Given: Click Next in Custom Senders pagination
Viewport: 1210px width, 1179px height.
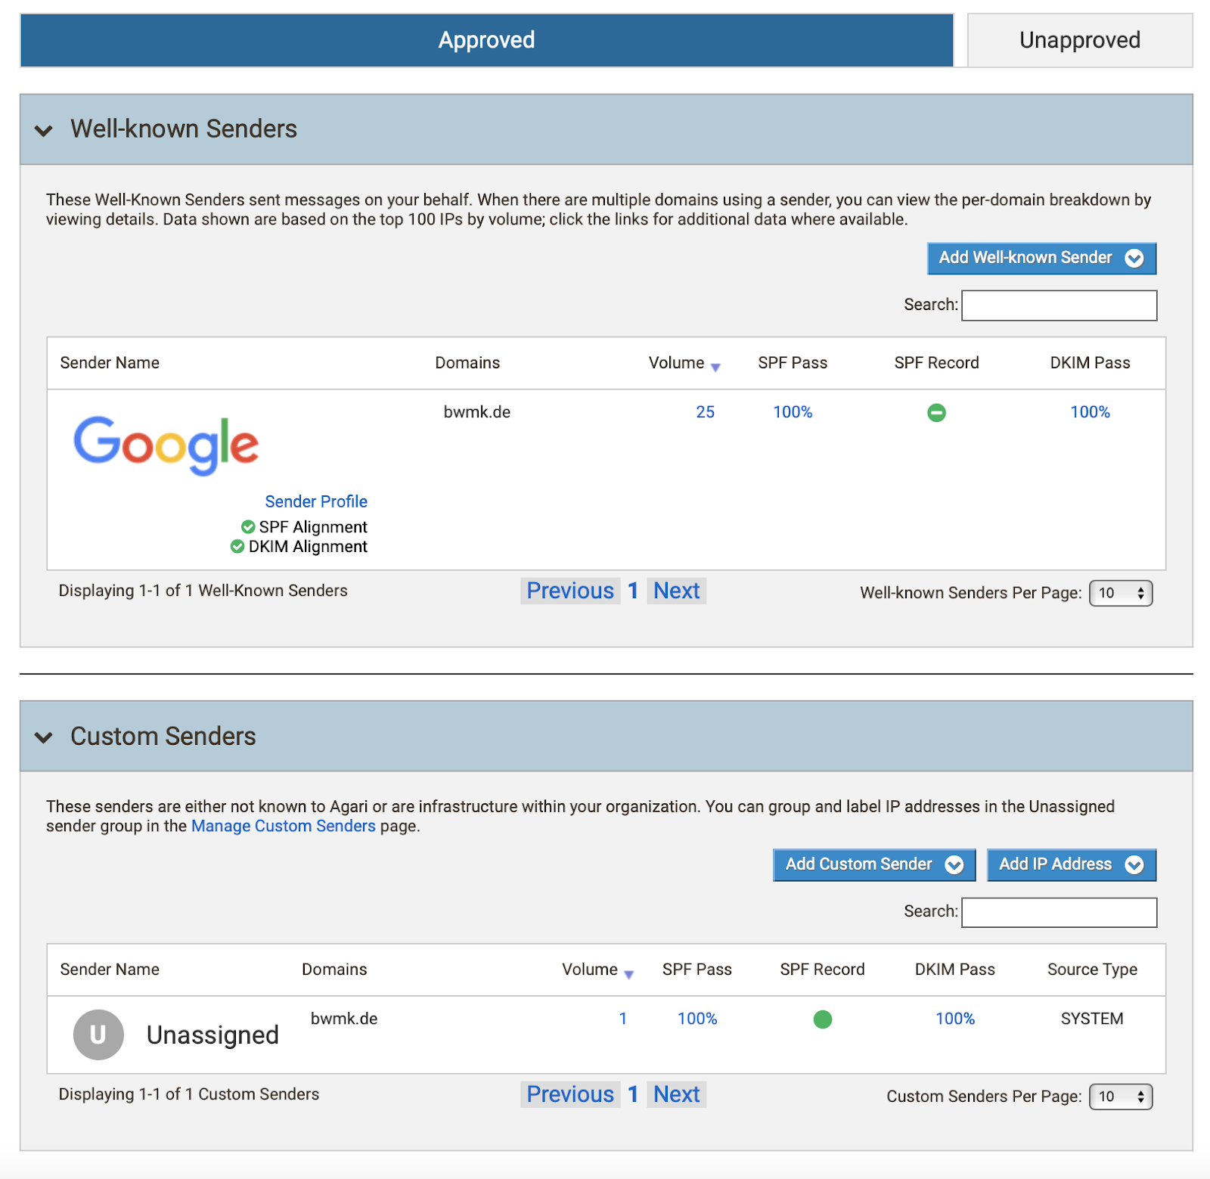Looking at the screenshot, I should (676, 1094).
